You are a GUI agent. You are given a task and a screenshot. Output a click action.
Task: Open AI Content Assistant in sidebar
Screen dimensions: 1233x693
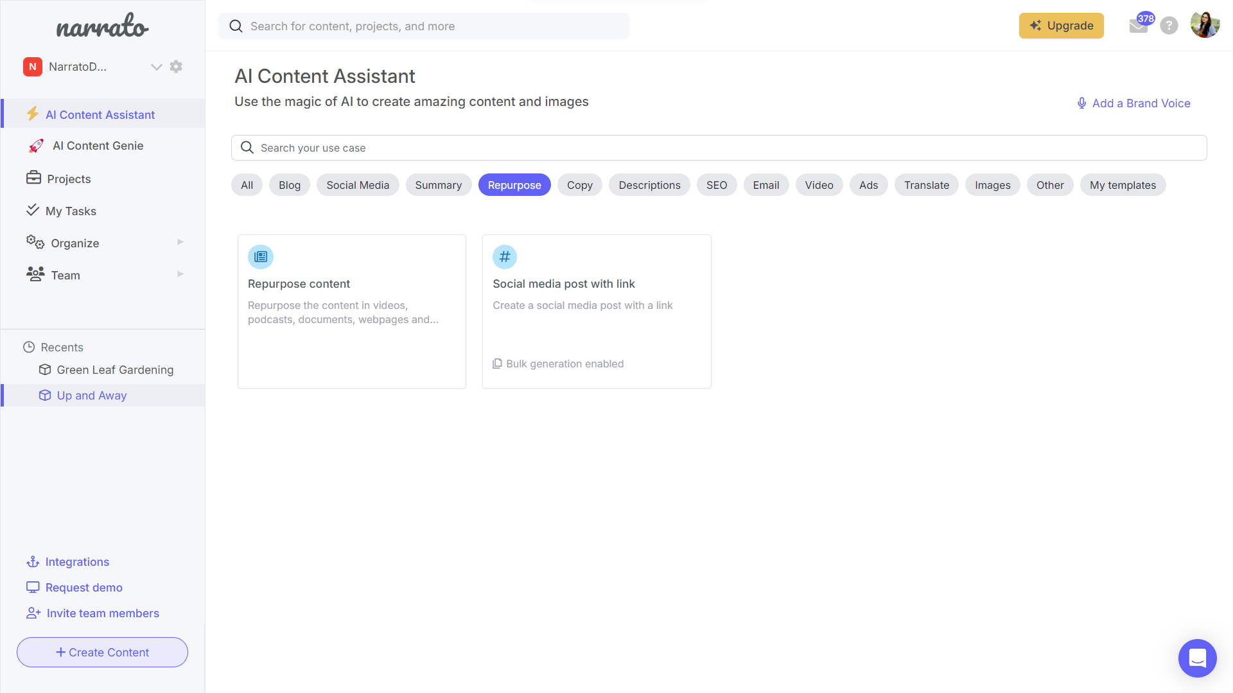[103, 114]
